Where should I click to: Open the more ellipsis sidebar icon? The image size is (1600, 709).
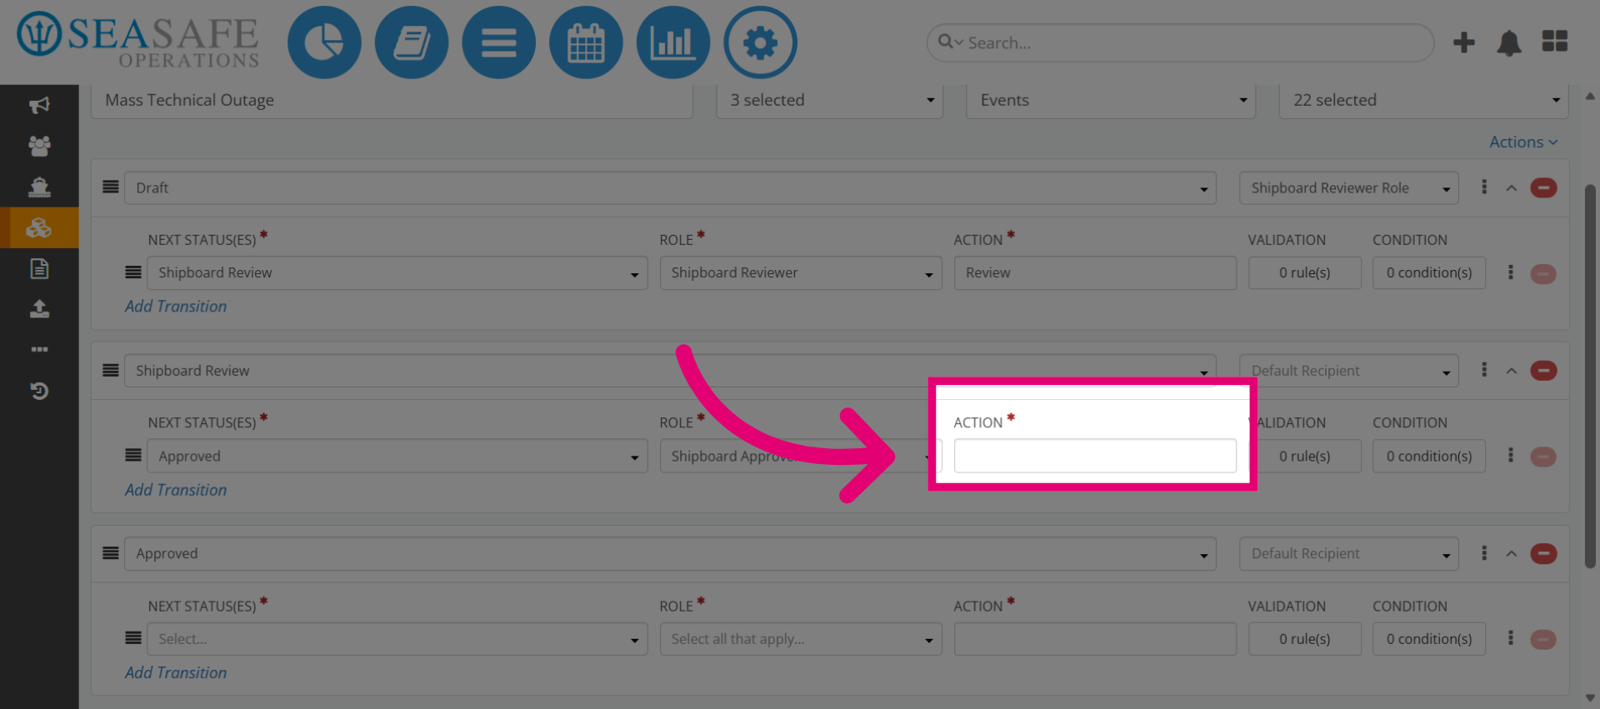click(x=39, y=349)
